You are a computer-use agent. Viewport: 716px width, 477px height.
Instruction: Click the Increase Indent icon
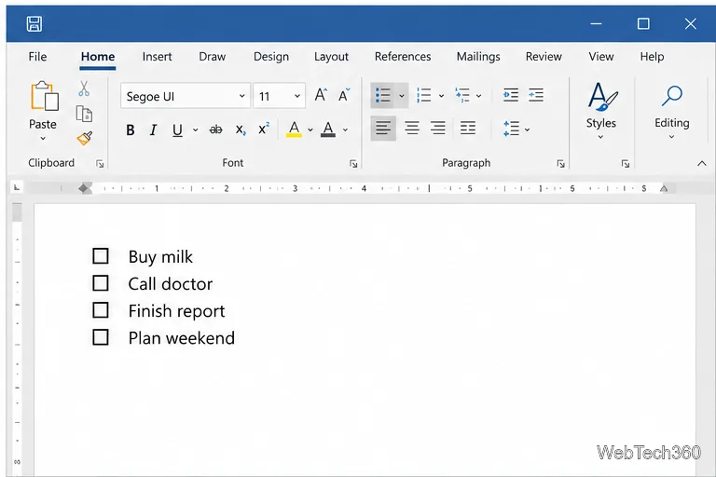[536, 95]
